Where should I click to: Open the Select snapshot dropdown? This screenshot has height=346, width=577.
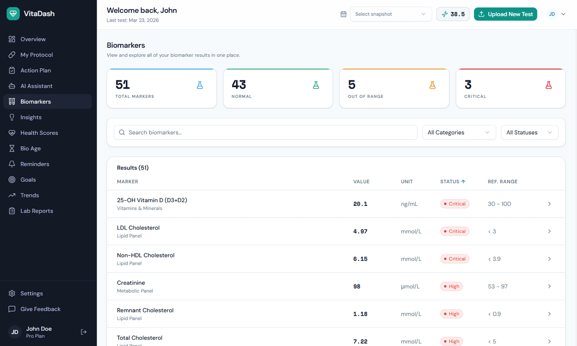point(390,14)
